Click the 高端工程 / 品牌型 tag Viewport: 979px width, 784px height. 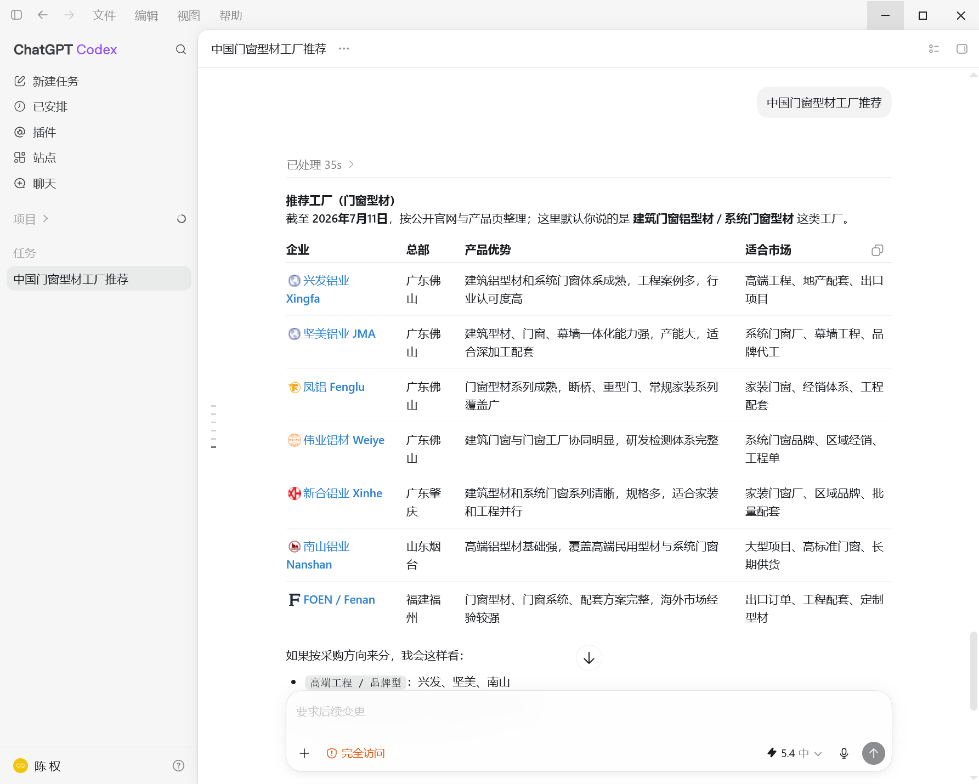[355, 683]
